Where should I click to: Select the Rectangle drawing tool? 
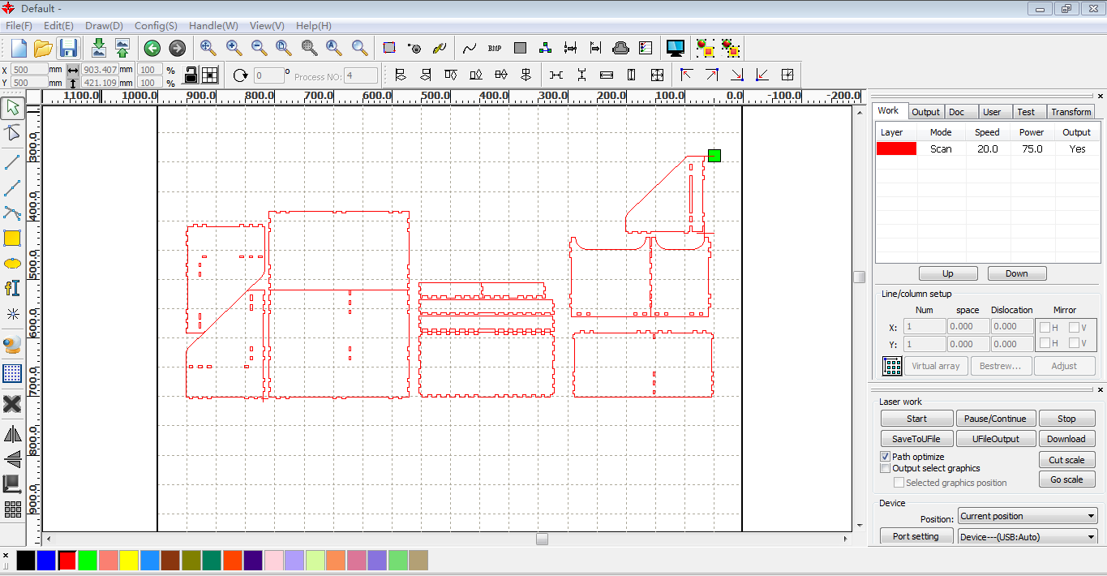point(12,239)
